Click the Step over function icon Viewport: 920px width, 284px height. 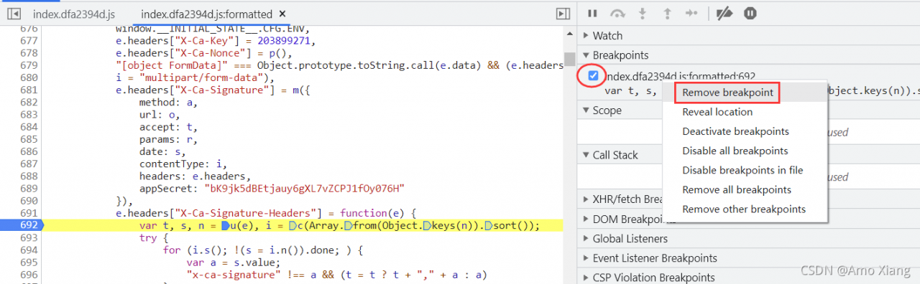(617, 13)
